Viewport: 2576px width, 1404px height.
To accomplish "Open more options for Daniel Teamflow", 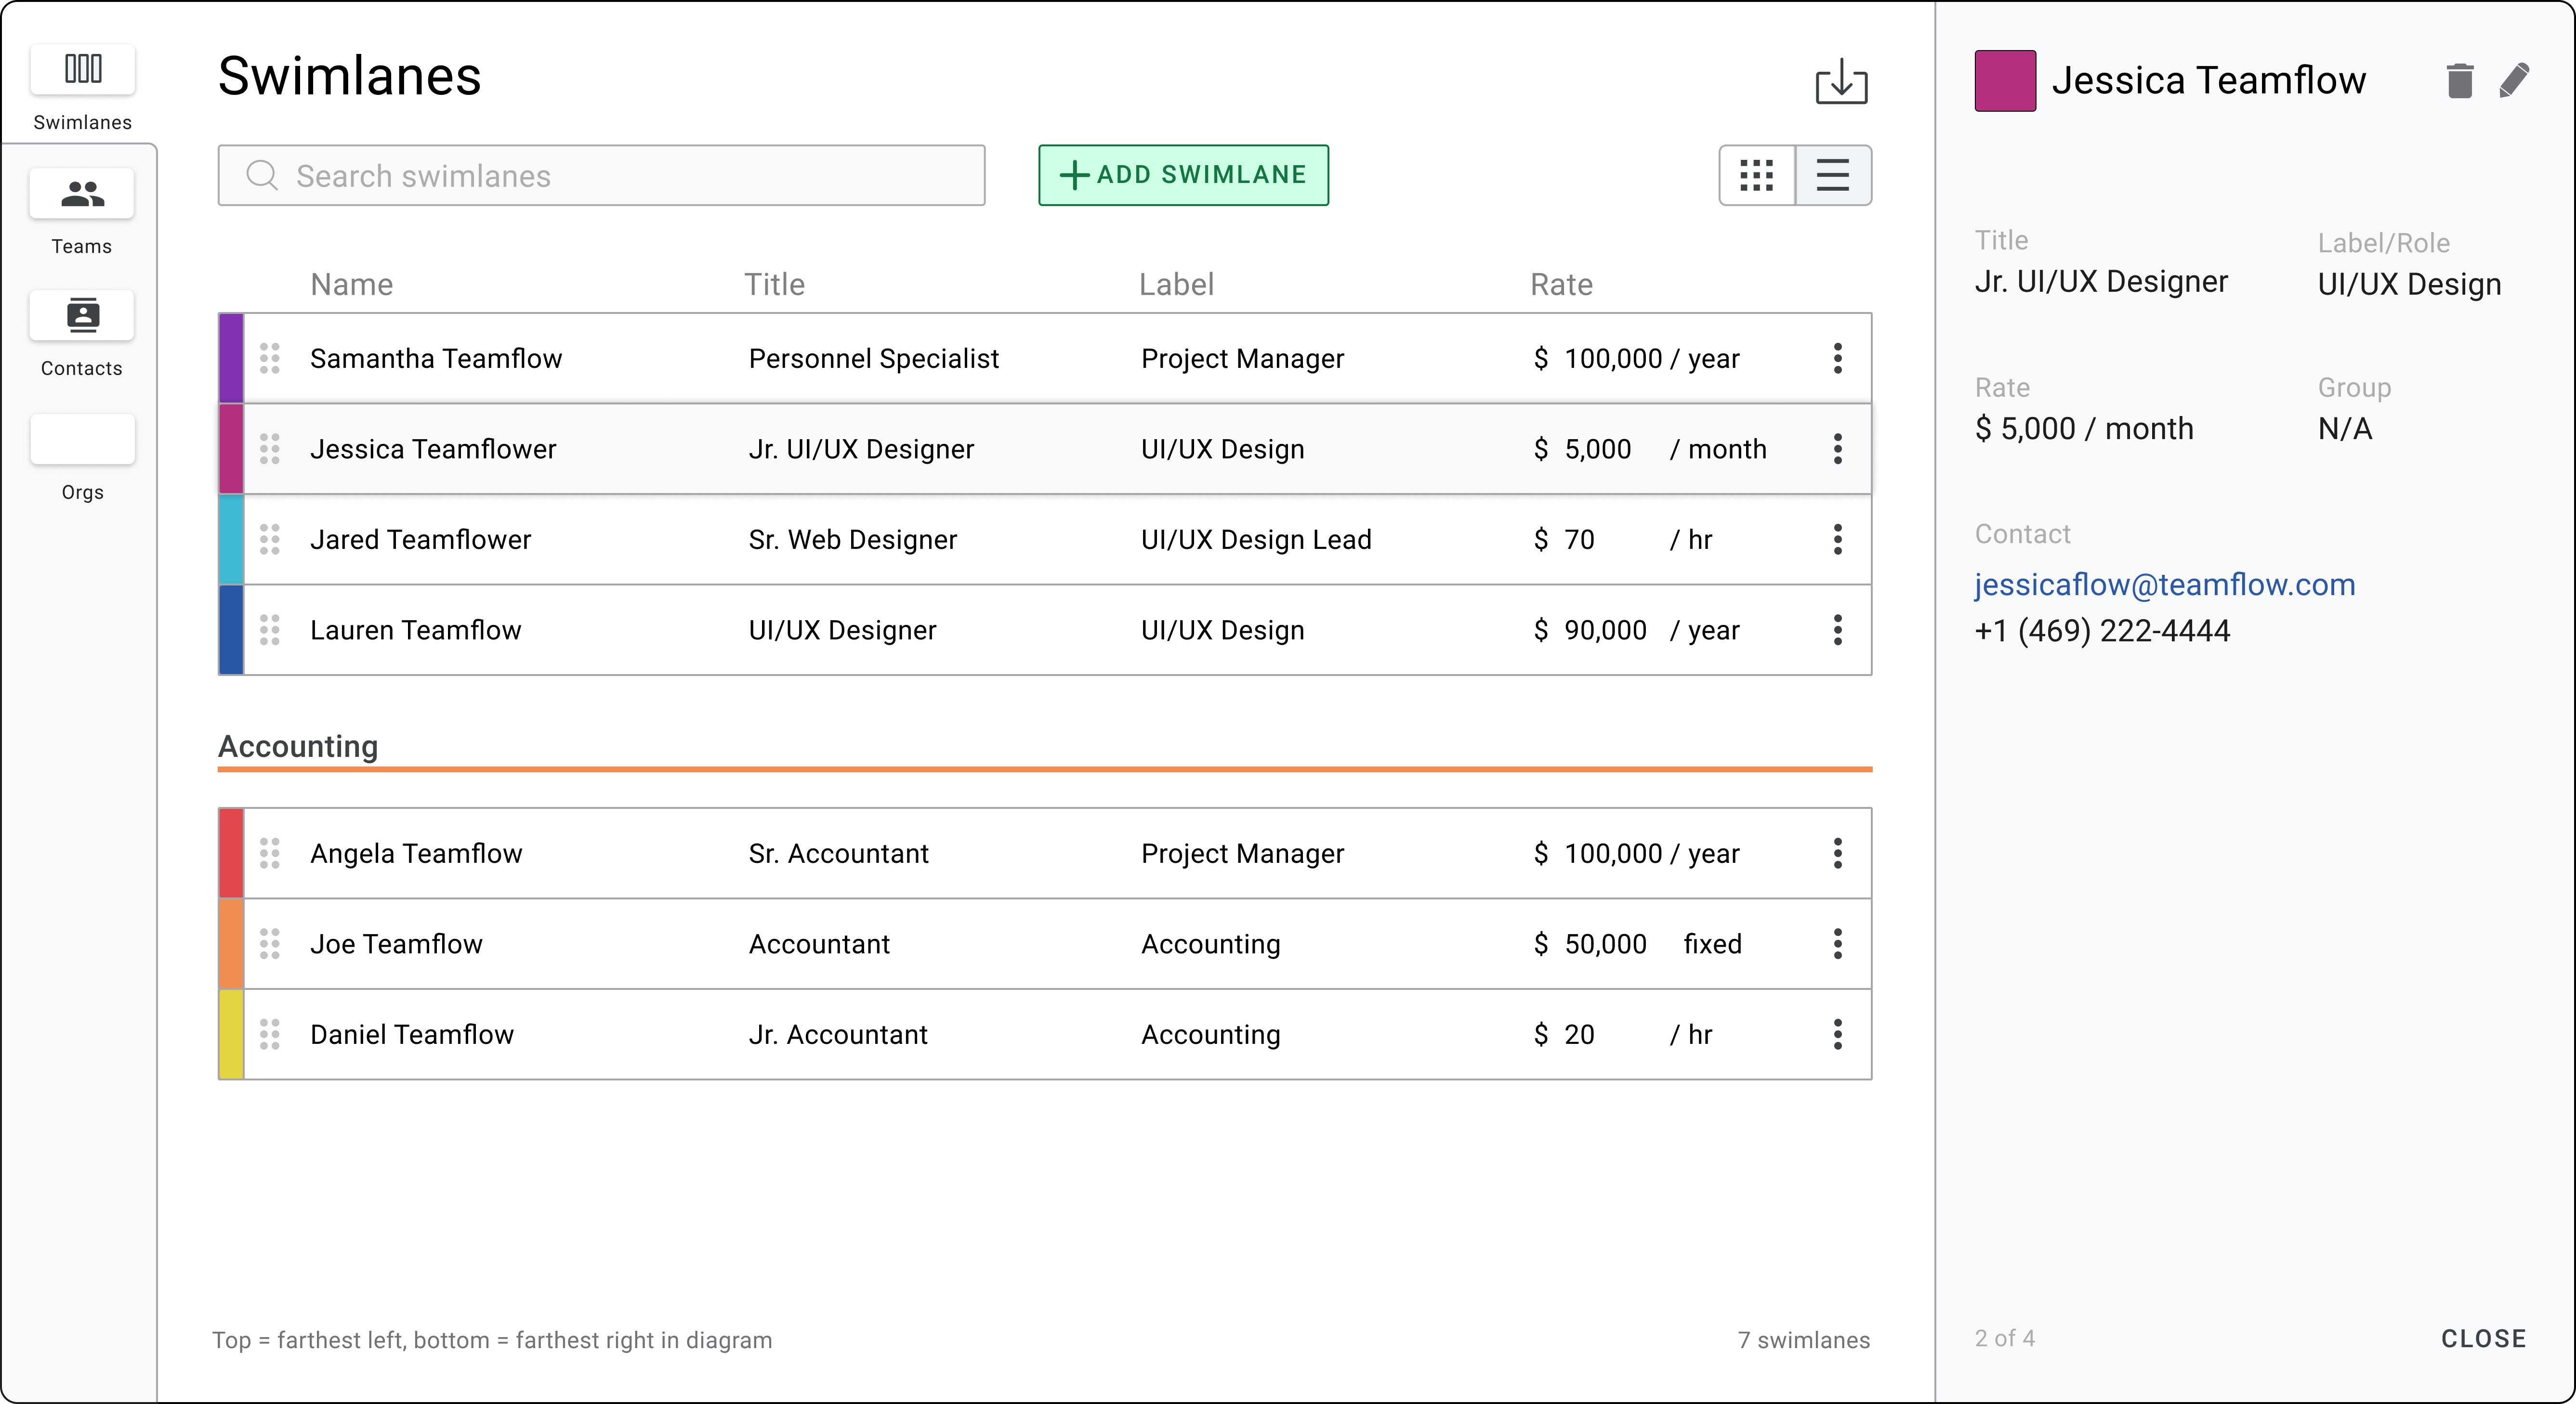I will pos(1838,1034).
